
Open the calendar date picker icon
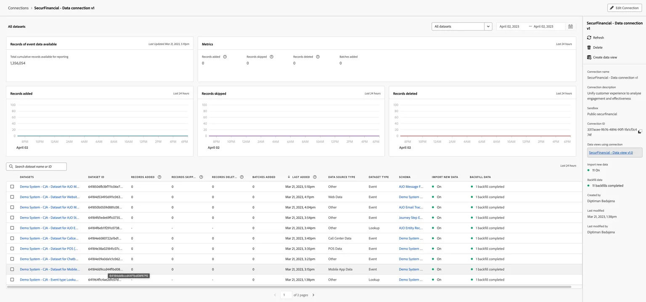[x=570, y=26]
